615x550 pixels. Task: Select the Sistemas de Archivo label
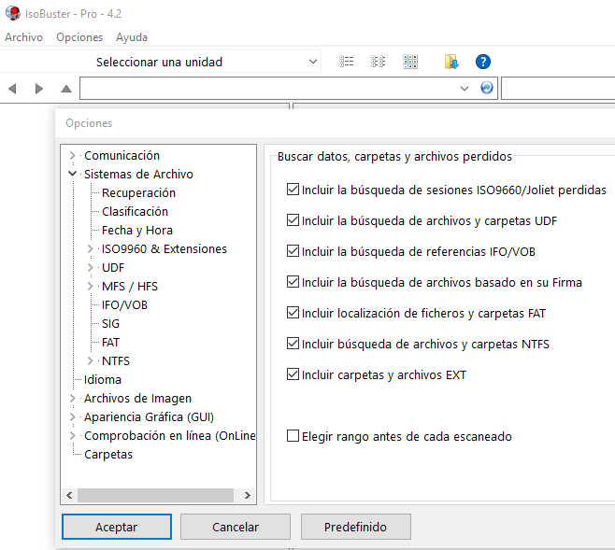click(x=138, y=174)
